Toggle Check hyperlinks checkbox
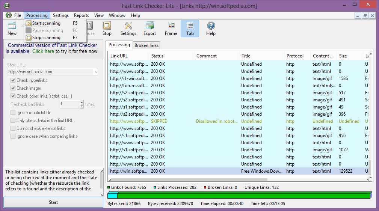 point(13,80)
